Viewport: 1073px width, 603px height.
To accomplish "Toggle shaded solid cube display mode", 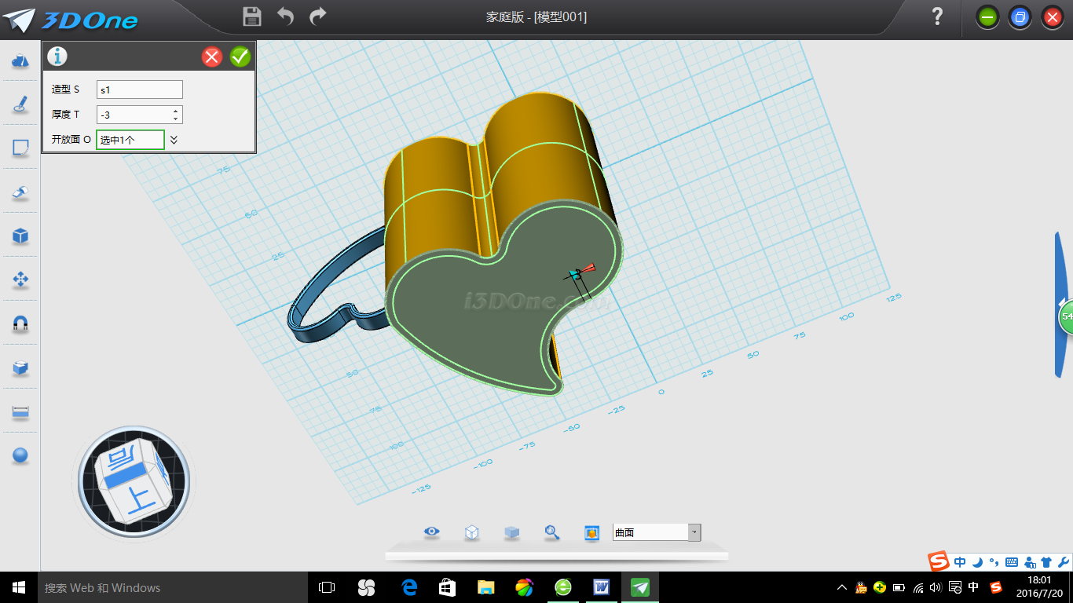I will [511, 532].
